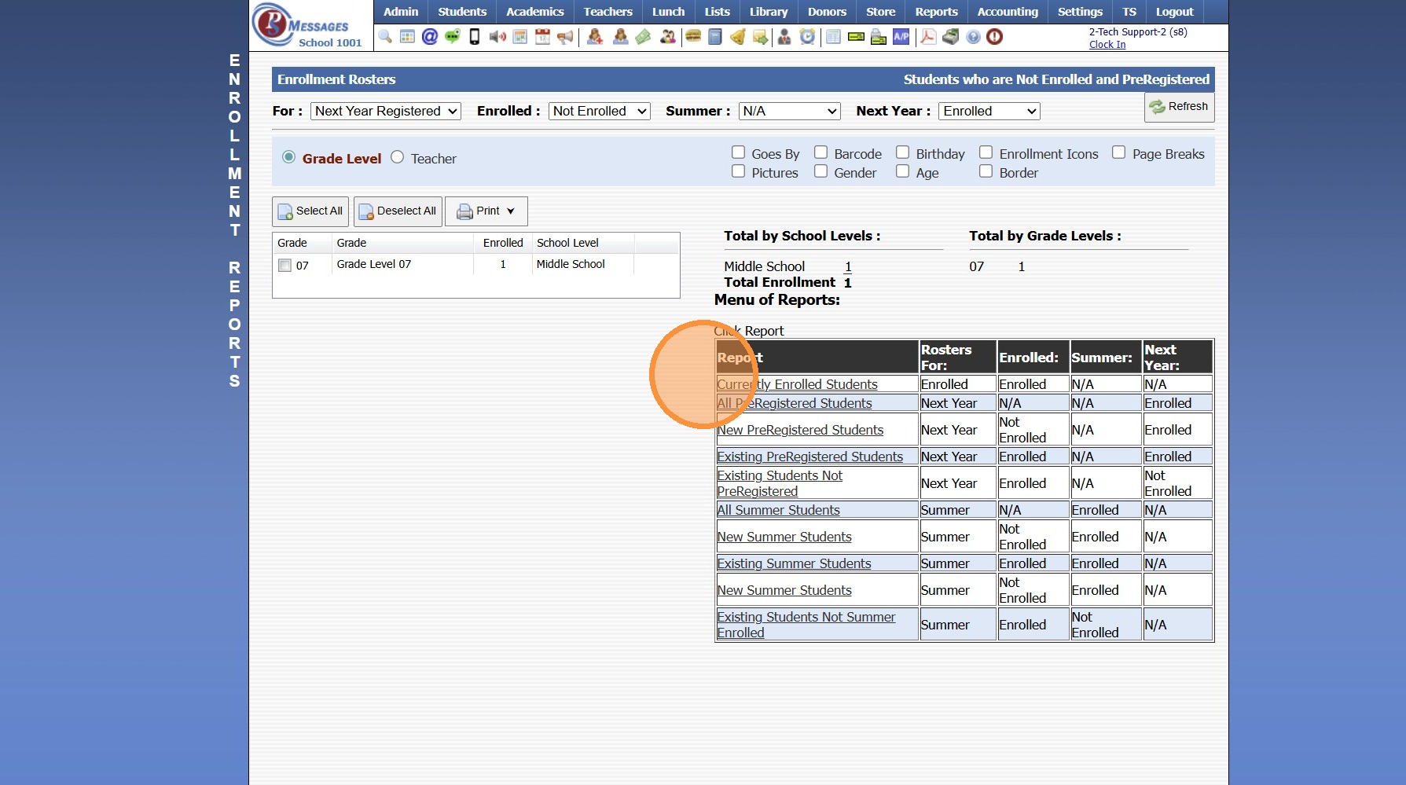Open the For dropdown

[x=385, y=112]
